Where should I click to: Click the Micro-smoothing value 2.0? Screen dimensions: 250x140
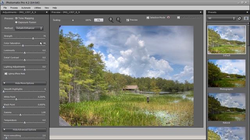[x=44, y=136]
